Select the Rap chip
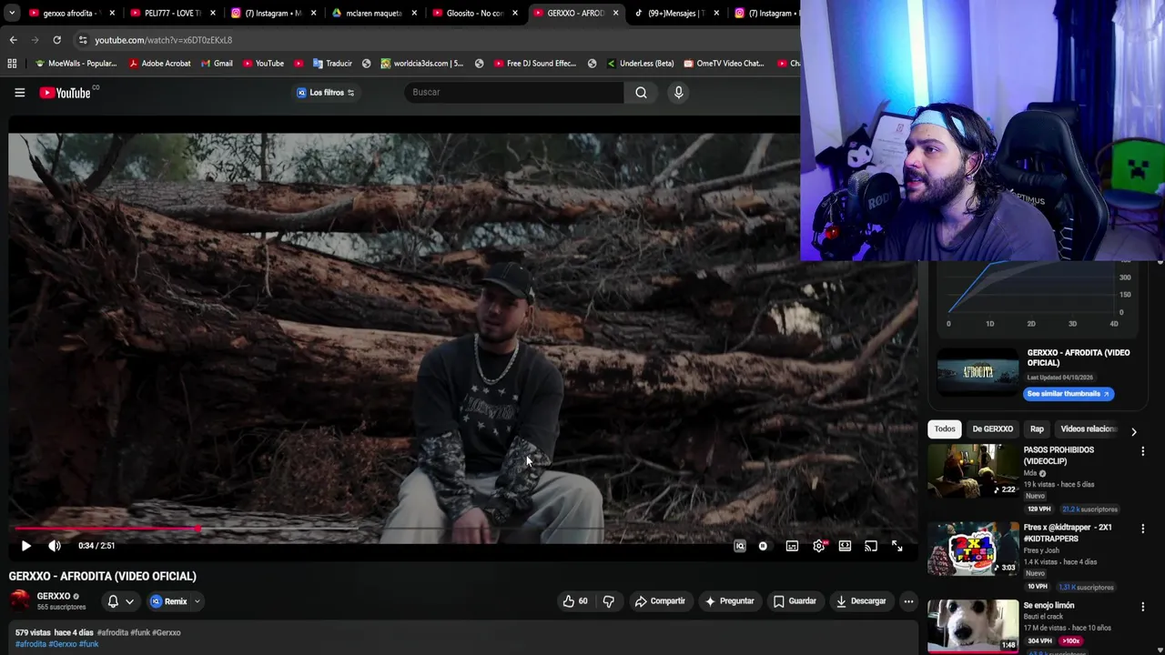 (1037, 428)
